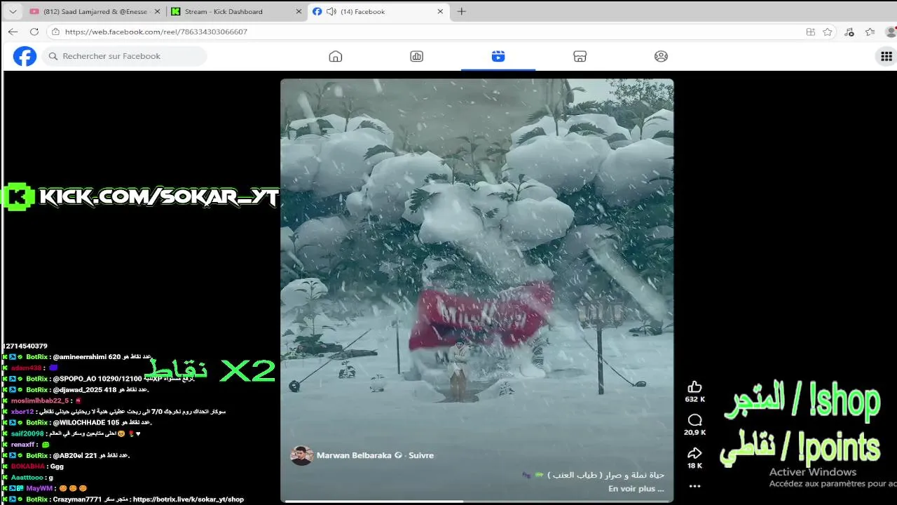Image resolution: width=897 pixels, height=505 pixels.
Task: Click the 18 K shares count
Action: 694,466
